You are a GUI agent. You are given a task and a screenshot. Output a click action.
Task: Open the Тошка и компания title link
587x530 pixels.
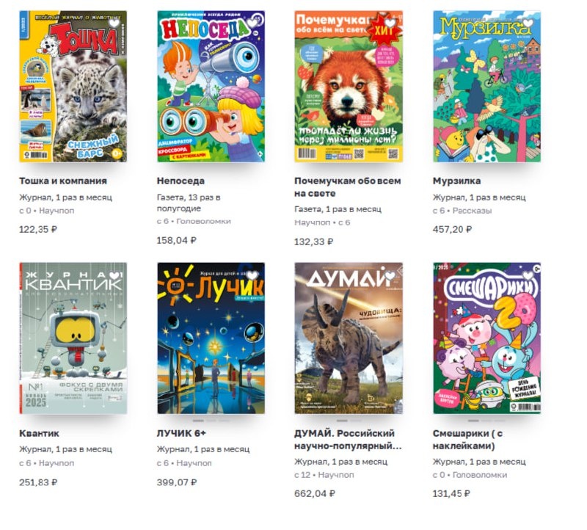(x=63, y=181)
